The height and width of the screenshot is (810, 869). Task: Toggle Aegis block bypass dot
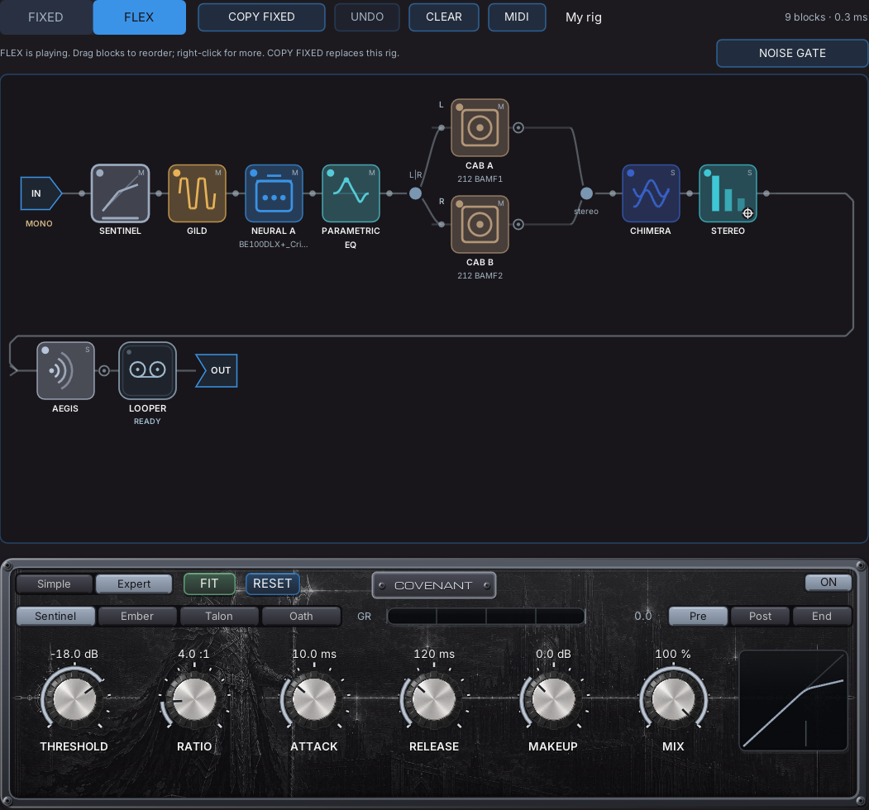(x=45, y=350)
